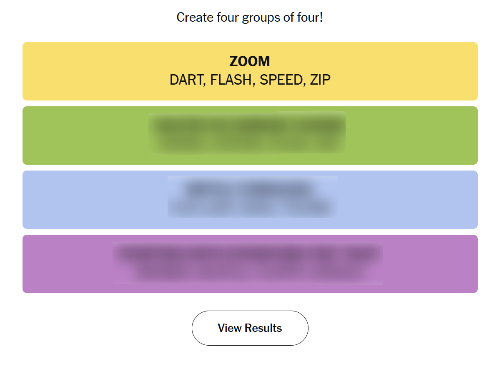
Task: Click the blurred word list in purple group
Action: (x=248, y=273)
